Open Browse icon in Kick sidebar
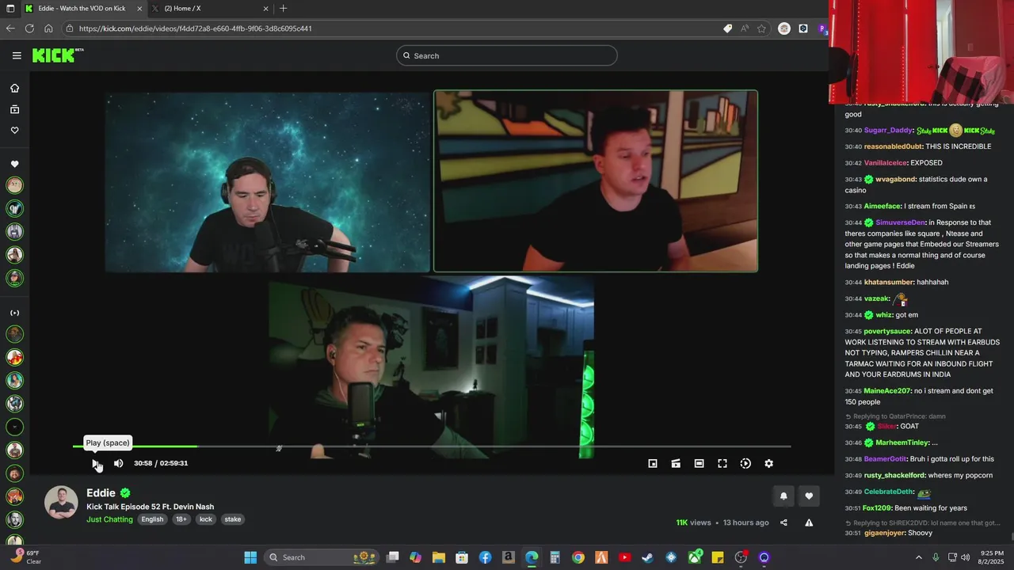1014x570 pixels. click(14, 109)
